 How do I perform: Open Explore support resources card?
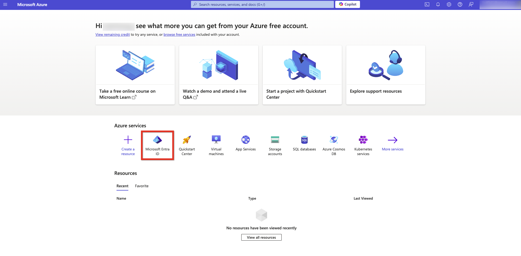pyautogui.click(x=386, y=75)
